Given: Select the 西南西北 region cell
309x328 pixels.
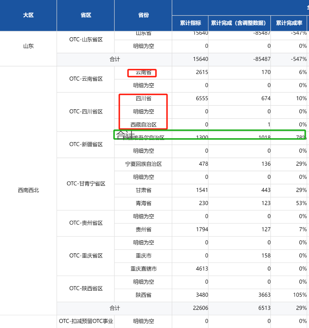Looking at the screenshot, I should point(28,191).
